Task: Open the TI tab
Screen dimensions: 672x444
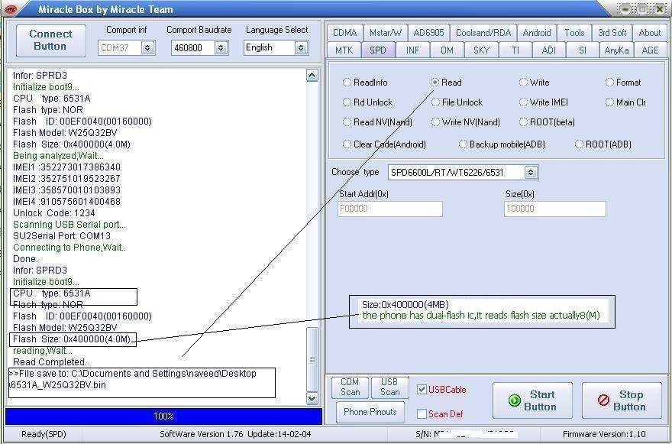Action: pyautogui.click(x=515, y=50)
